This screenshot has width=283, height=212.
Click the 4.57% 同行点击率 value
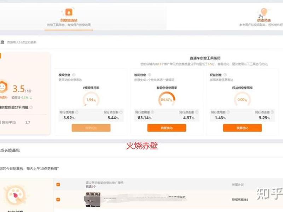point(189,118)
